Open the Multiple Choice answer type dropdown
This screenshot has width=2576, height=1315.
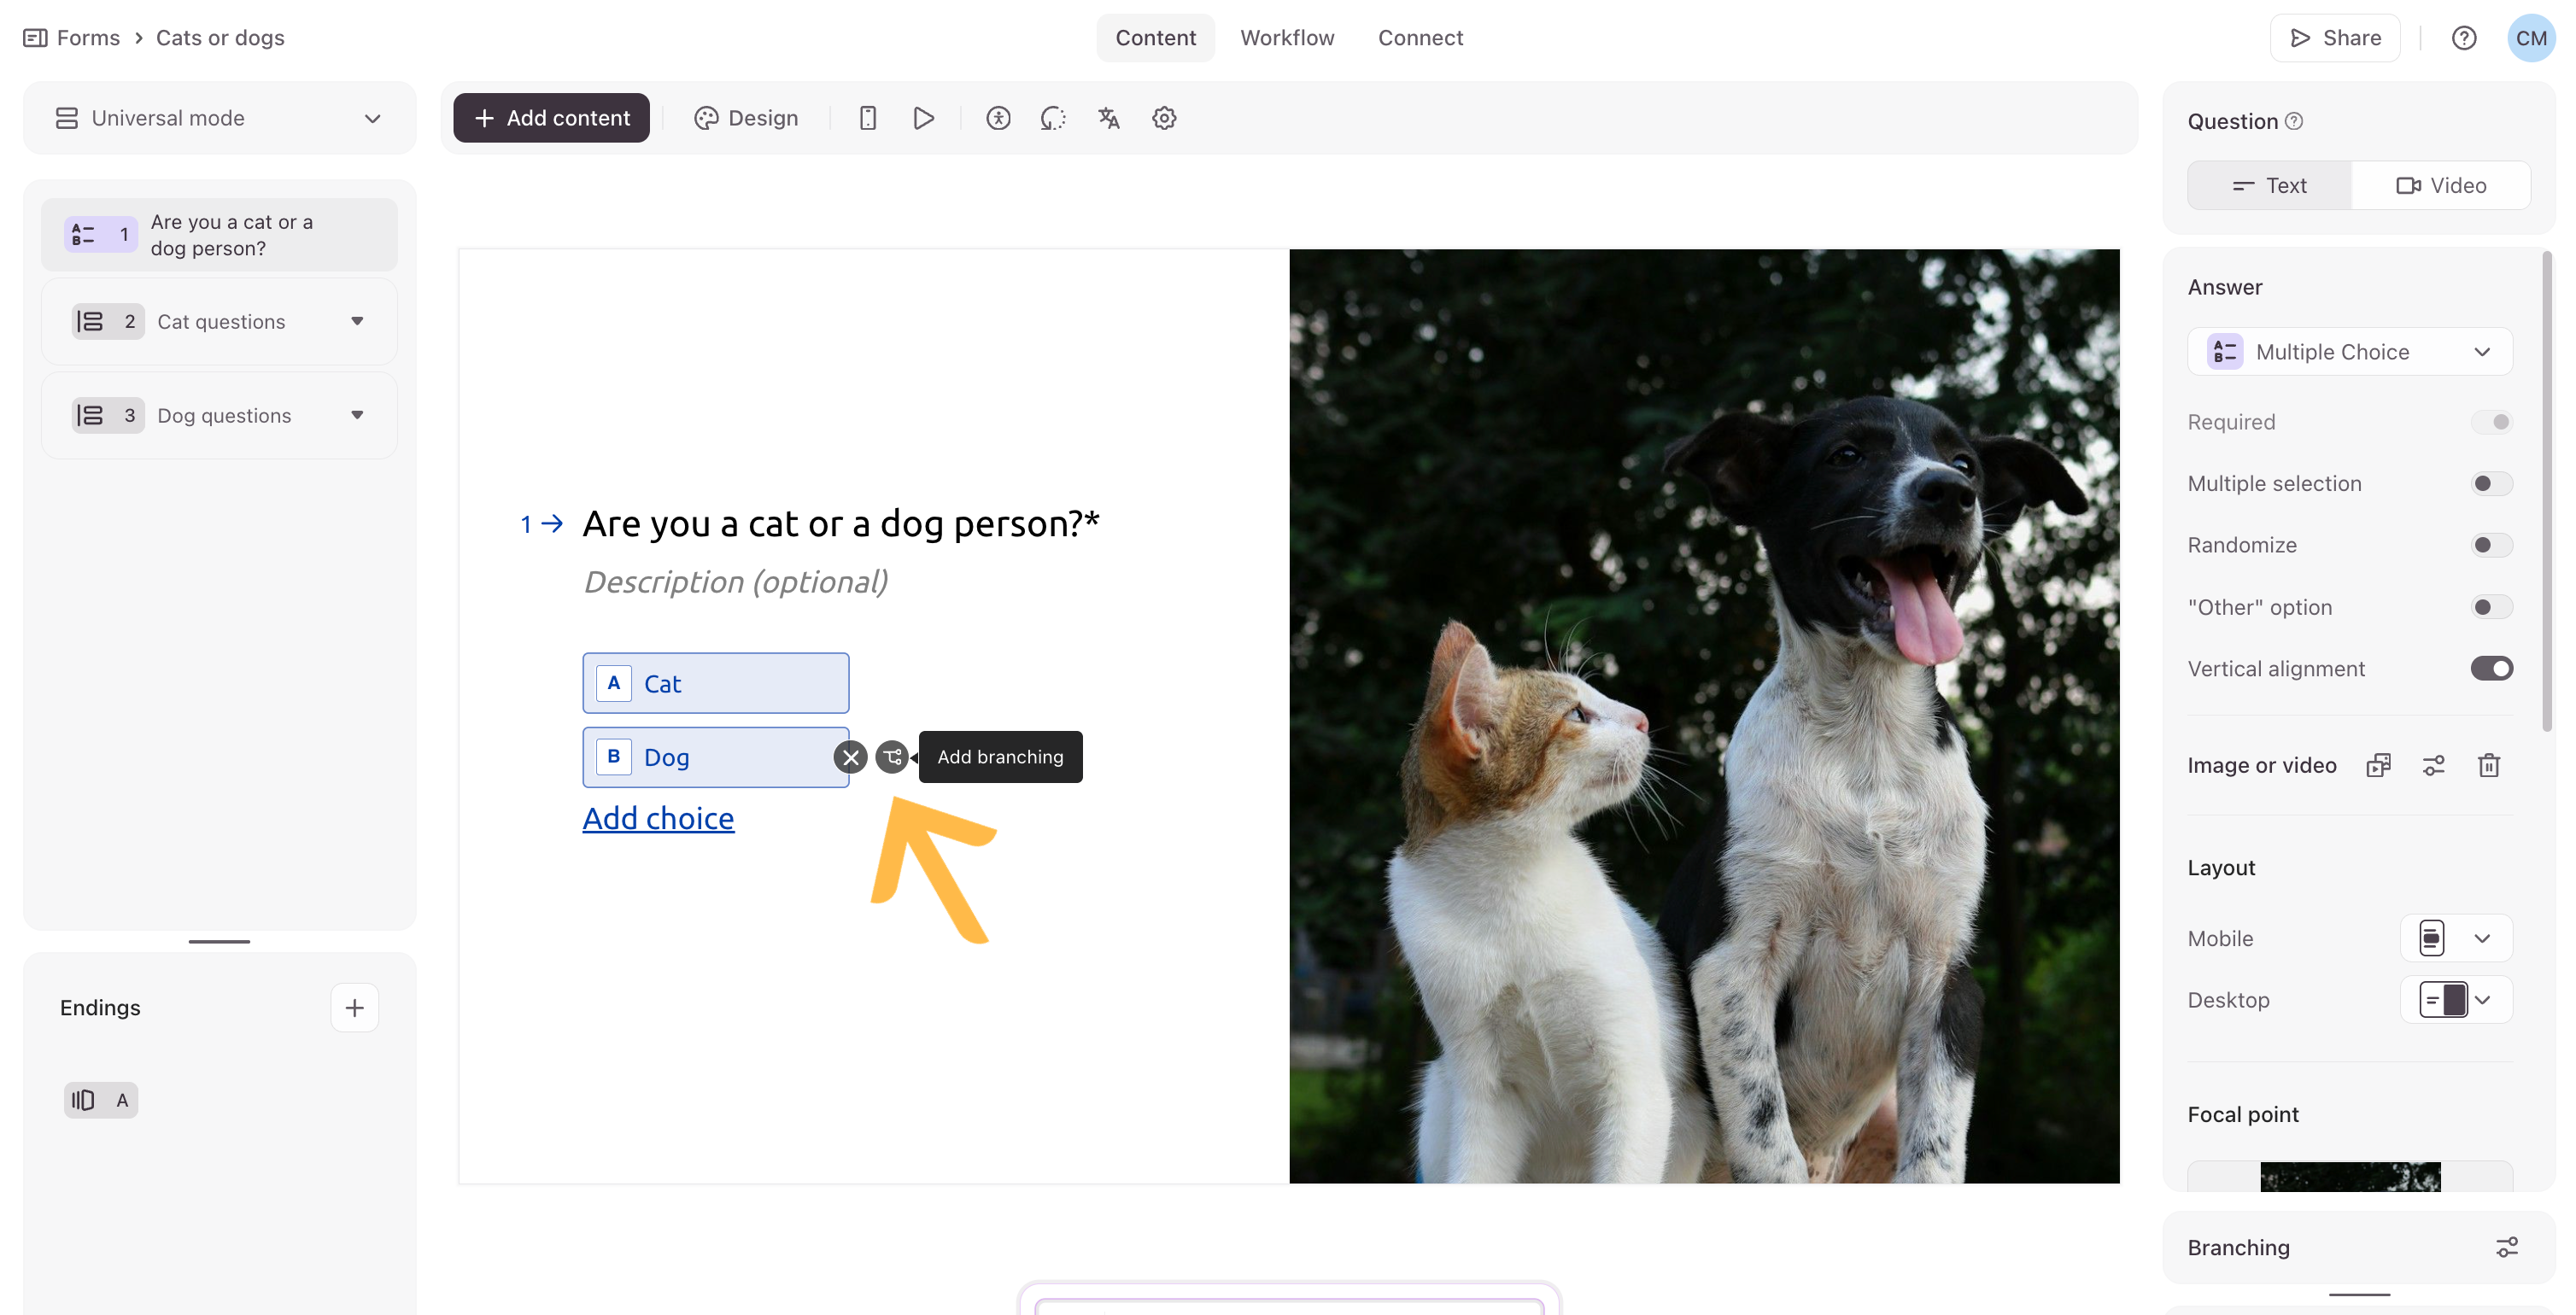tap(2349, 352)
